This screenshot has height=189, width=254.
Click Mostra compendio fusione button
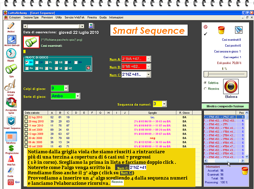tap(225, 106)
